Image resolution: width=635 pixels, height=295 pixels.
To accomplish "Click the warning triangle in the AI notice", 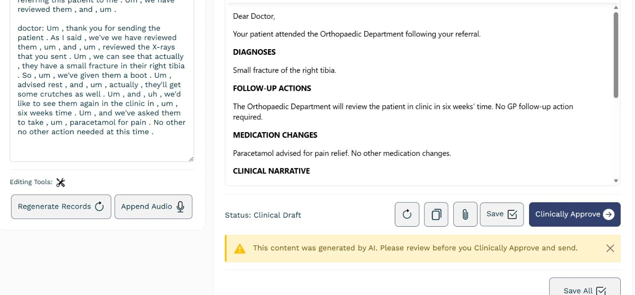I will point(240,248).
